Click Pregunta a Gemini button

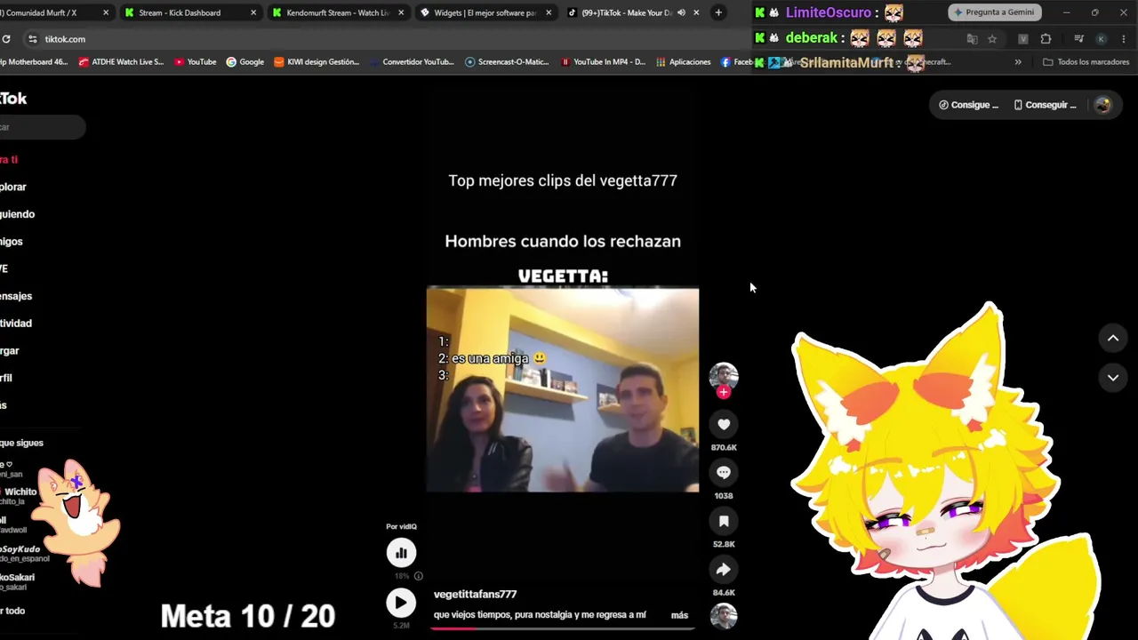pyautogui.click(x=993, y=12)
